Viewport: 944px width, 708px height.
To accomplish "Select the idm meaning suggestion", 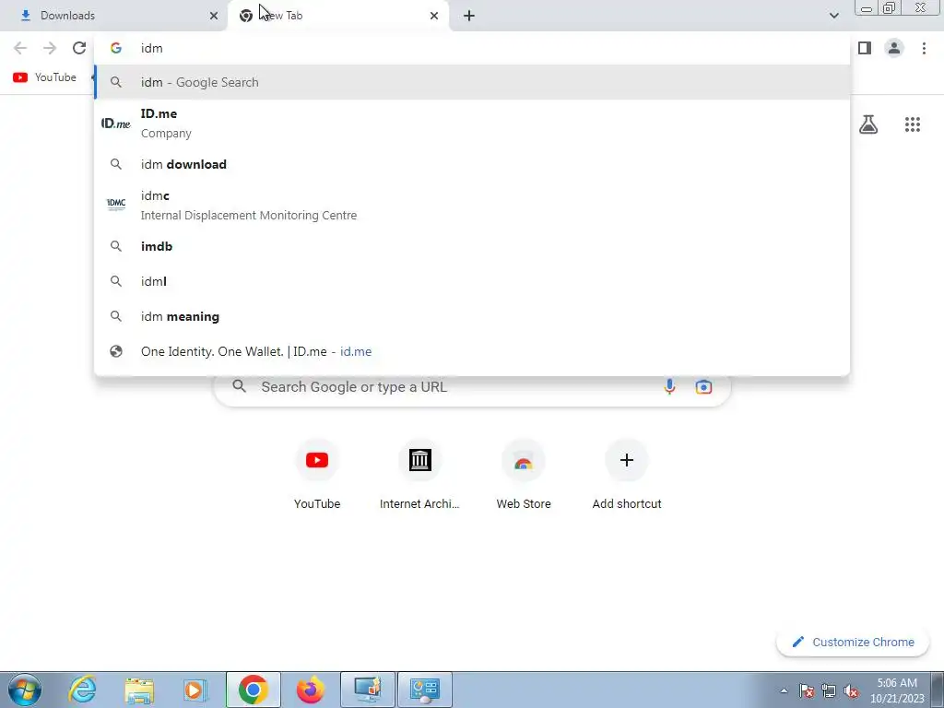I will click(472, 316).
